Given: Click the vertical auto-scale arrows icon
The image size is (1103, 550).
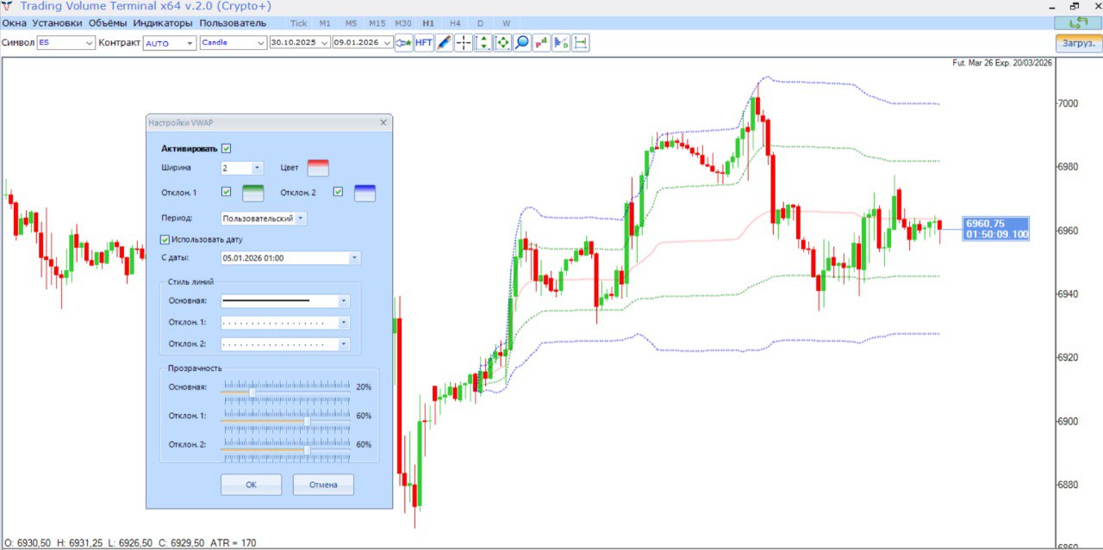Looking at the screenshot, I should 483,43.
